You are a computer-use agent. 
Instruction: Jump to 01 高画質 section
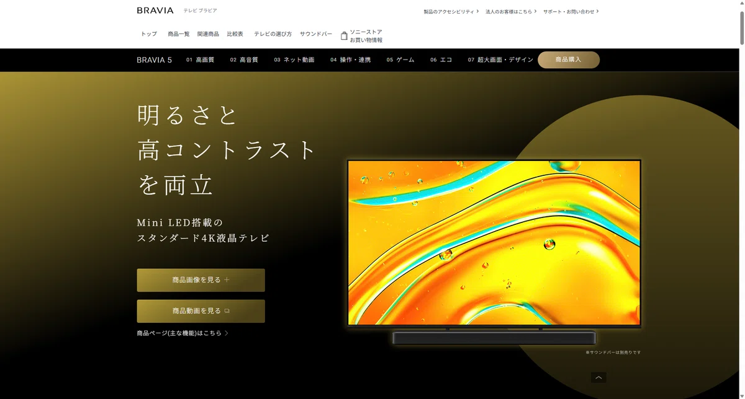coord(200,60)
